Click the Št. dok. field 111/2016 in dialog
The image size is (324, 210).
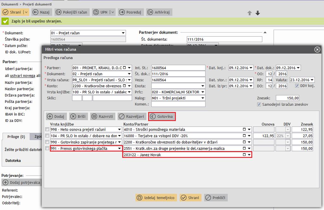[178, 74]
